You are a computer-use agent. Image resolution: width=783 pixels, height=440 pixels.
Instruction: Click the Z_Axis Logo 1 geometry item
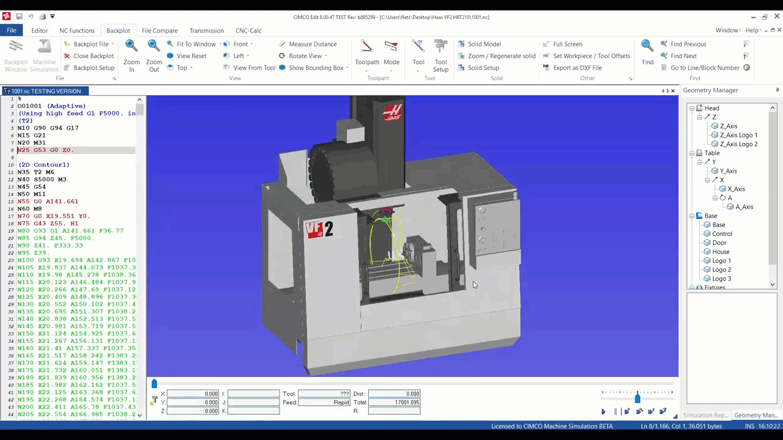[733, 135]
